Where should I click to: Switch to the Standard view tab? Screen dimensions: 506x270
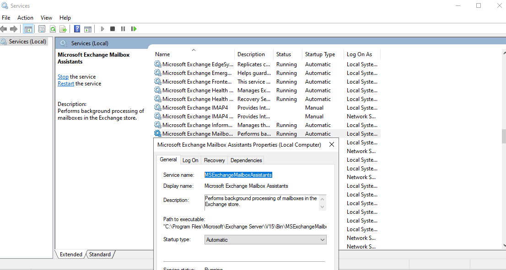(100, 254)
